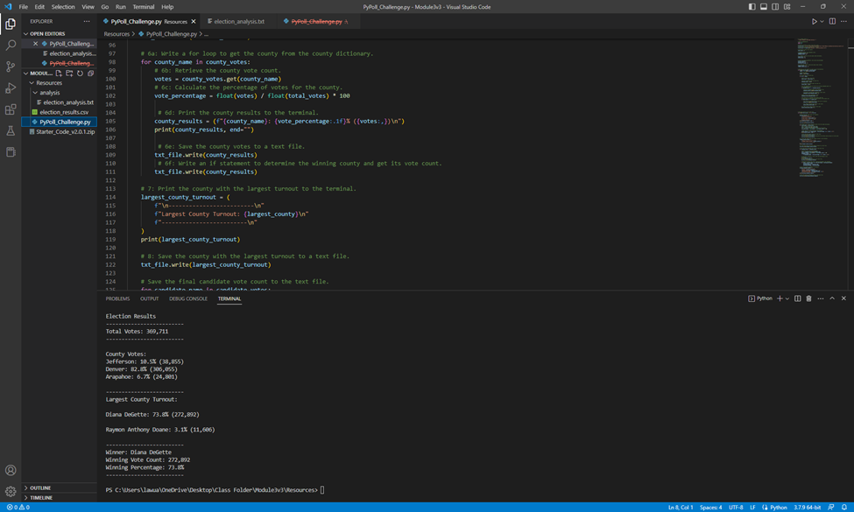Create a new file in the Explorer
The image size is (854, 512).
pos(59,74)
